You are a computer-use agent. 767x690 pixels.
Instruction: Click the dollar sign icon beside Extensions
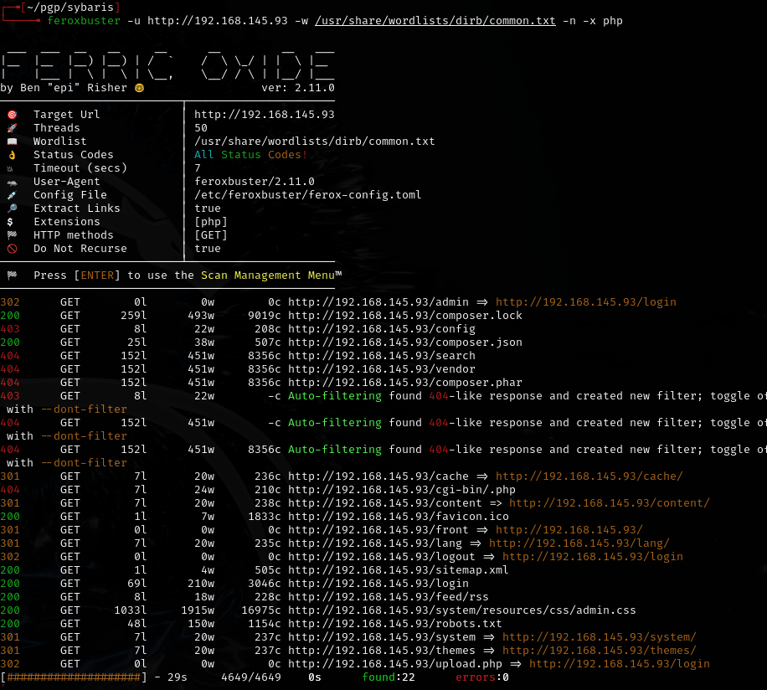pyautogui.click(x=10, y=222)
